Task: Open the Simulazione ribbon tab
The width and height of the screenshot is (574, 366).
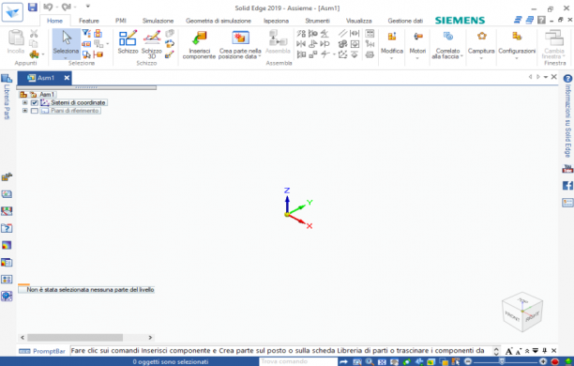Action: pos(158,21)
